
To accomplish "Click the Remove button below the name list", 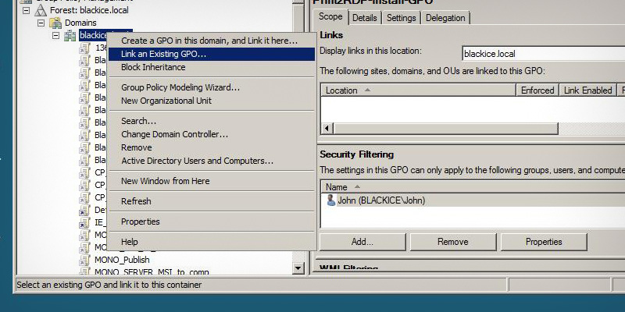I will (x=452, y=242).
